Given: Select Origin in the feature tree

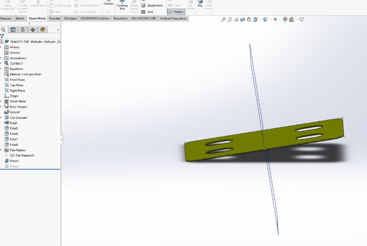Looking at the screenshot, I should (11, 96).
